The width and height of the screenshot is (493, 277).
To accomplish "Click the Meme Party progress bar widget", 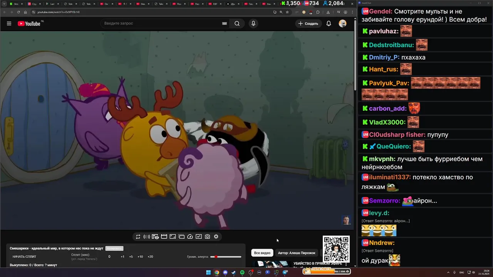I will [x=327, y=271].
